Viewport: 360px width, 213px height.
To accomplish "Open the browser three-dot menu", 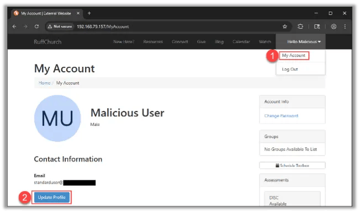I will 345,26.
